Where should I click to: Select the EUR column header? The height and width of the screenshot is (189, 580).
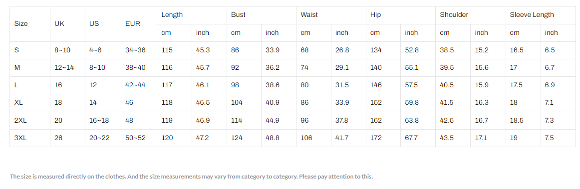coord(133,23)
